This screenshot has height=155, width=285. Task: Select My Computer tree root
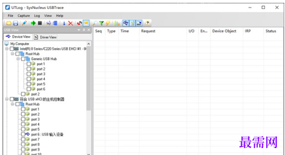(x=20, y=44)
